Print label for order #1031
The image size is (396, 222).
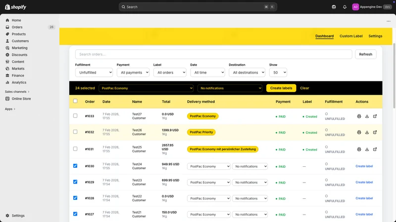(x=359, y=149)
